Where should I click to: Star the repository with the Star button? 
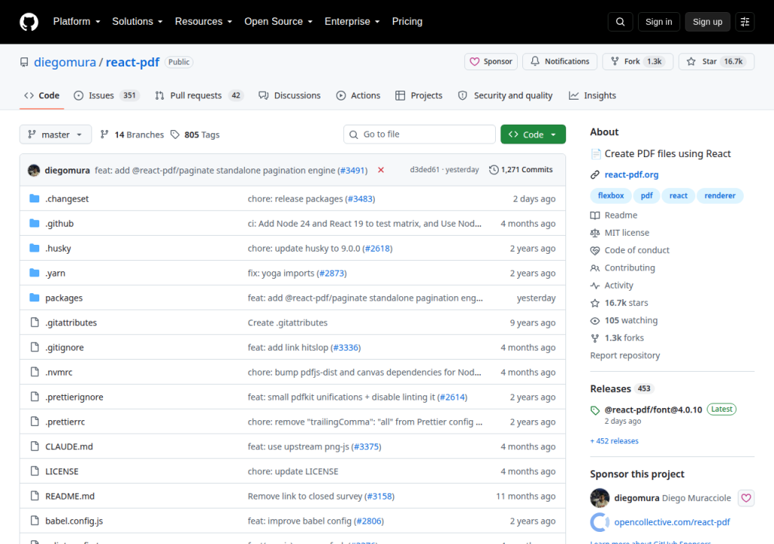tap(717, 61)
